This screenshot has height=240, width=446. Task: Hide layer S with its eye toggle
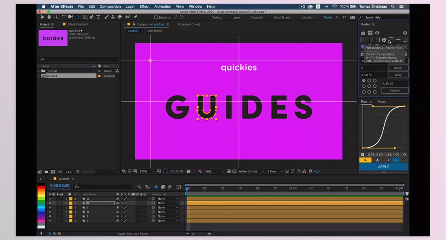(x=50, y=221)
